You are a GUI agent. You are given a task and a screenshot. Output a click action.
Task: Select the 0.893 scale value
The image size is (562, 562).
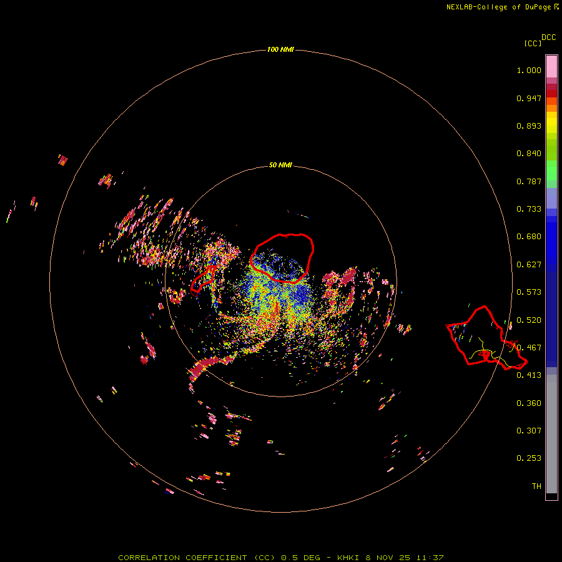529,126
